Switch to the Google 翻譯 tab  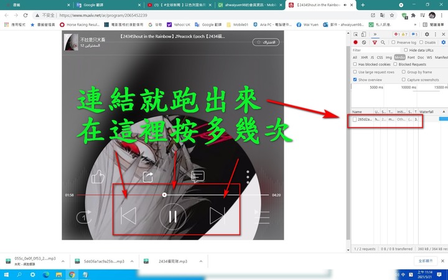(x=108, y=5)
